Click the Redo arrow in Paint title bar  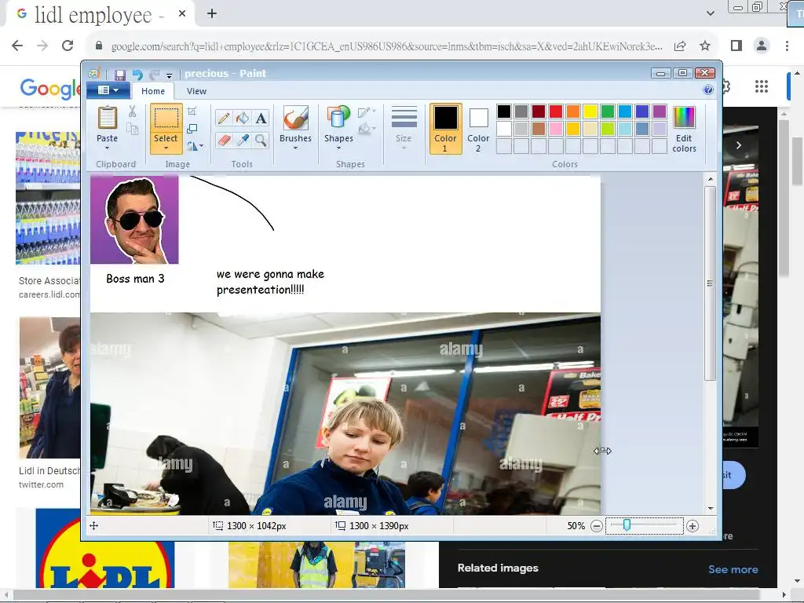pyautogui.click(x=154, y=75)
